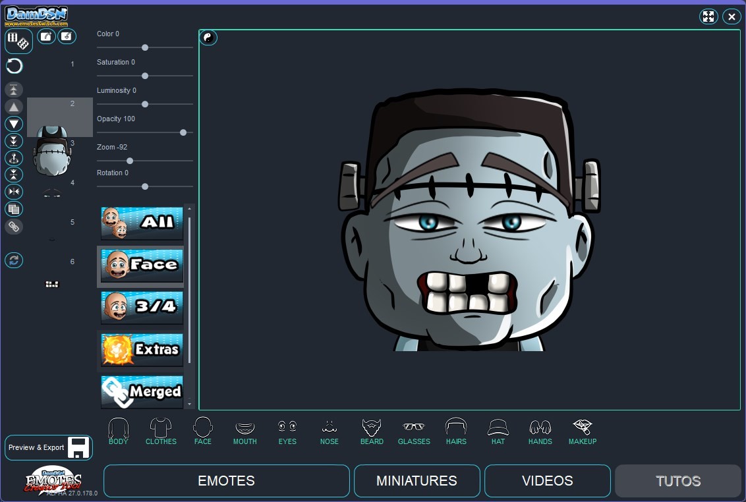Screen dimensions: 746x502
Task: Switch to the MINIATURES tab
Action: pyautogui.click(x=416, y=481)
